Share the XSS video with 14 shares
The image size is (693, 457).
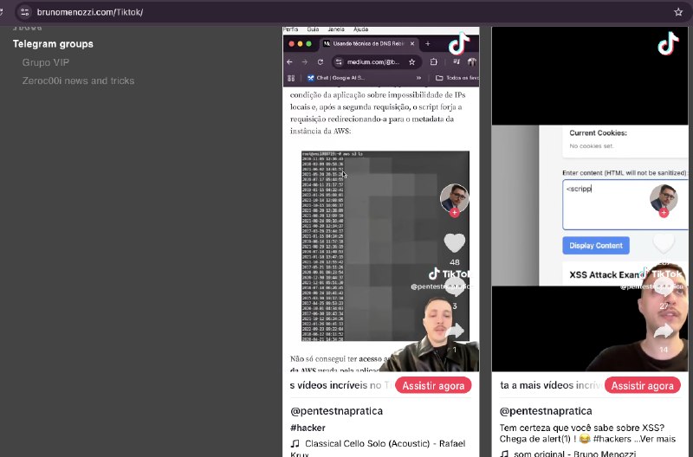pos(664,331)
